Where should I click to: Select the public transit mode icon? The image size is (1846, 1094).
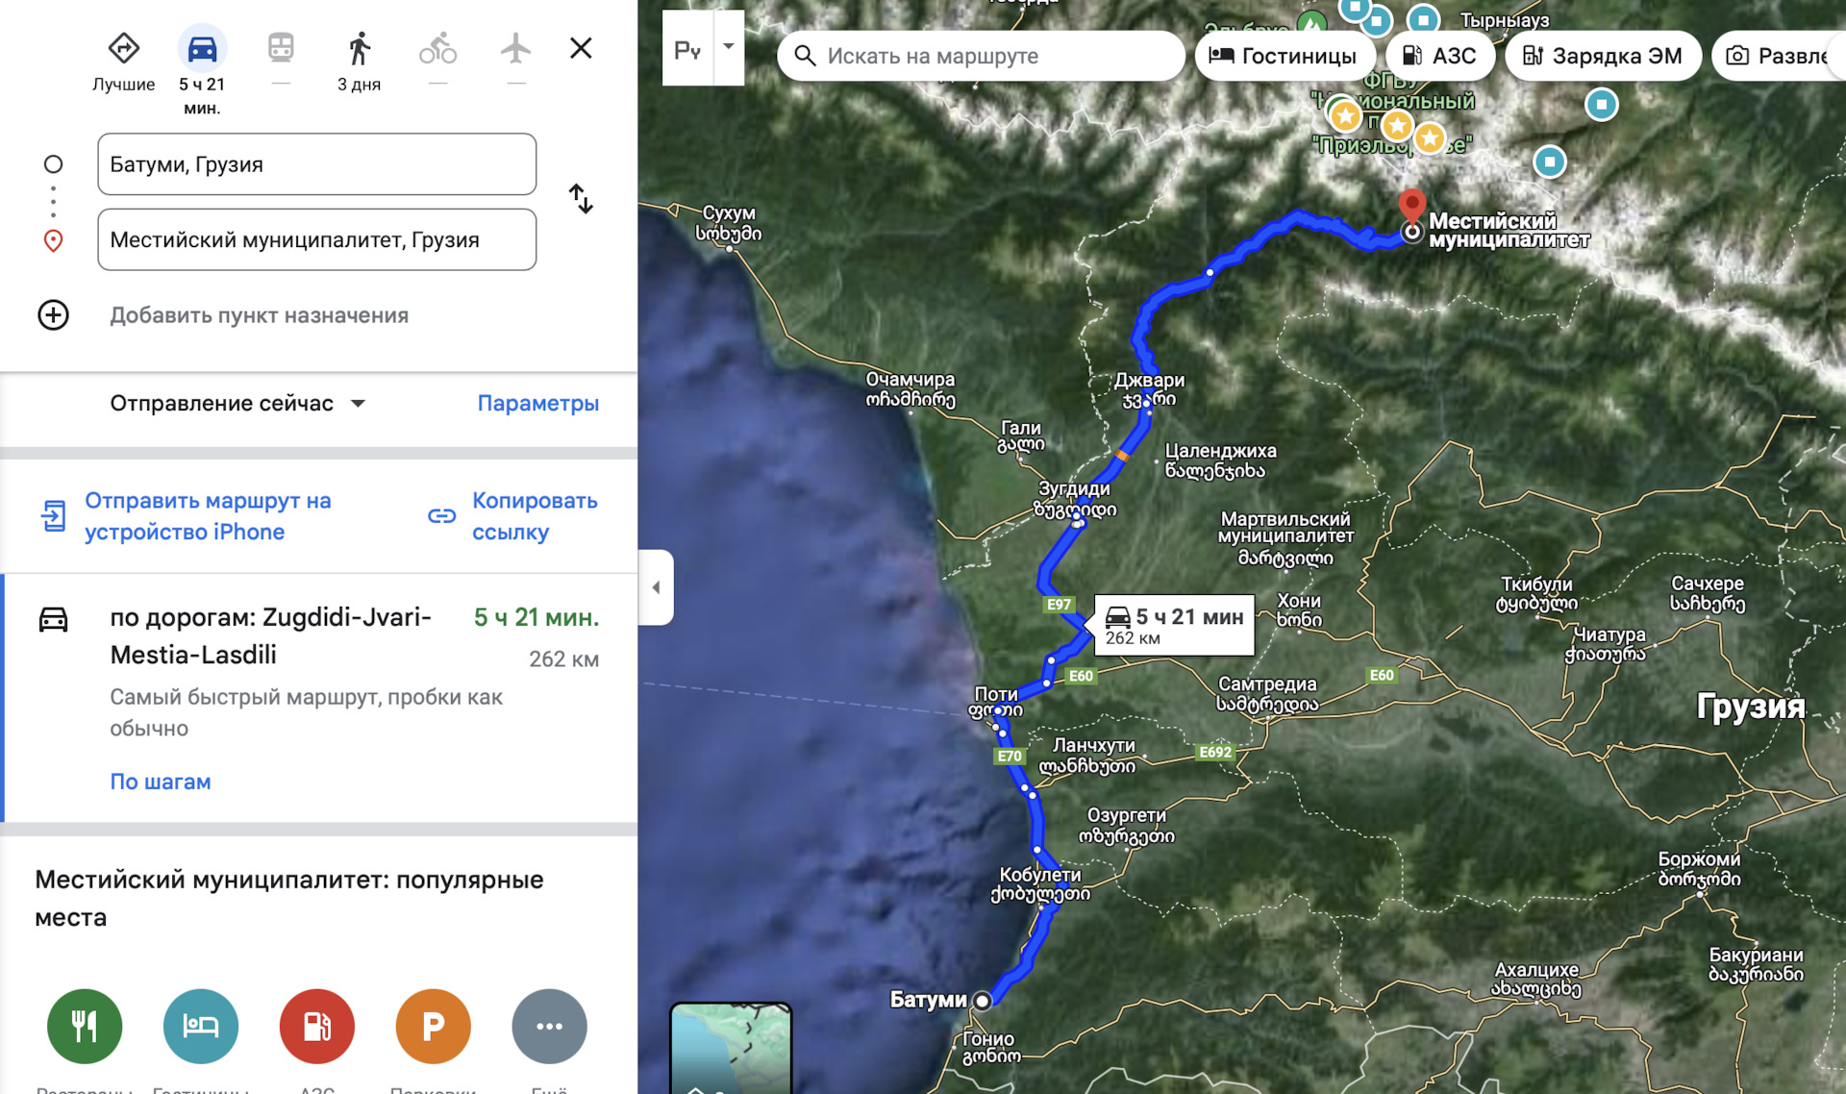(281, 48)
